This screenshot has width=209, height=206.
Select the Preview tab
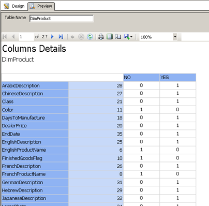click(x=41, y=6)
